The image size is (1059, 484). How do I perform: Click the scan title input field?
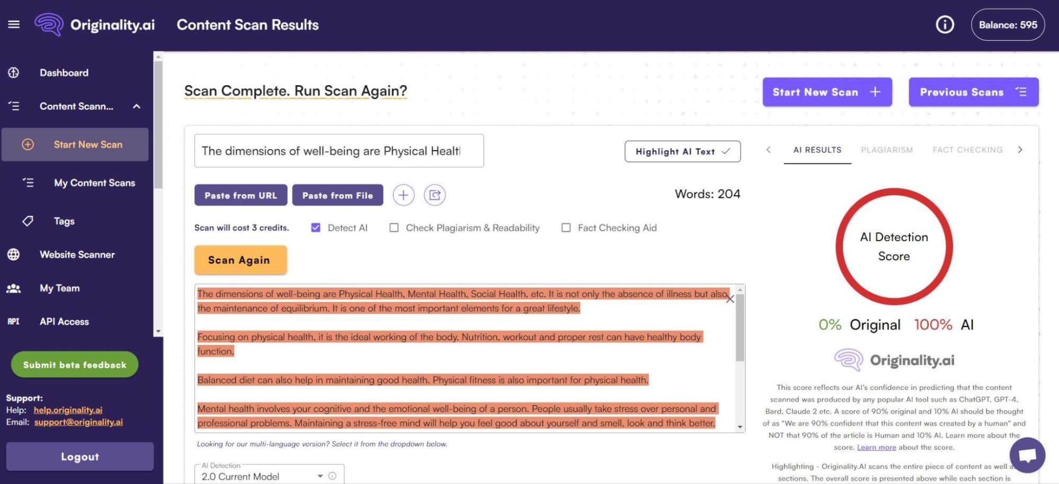tap(339, 151)
